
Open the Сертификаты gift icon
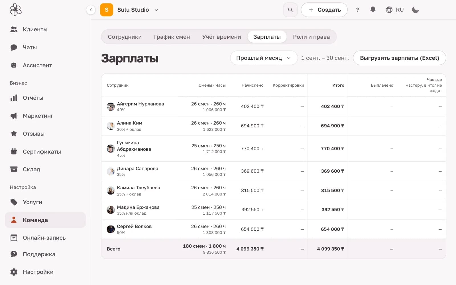tap(14, 152)
